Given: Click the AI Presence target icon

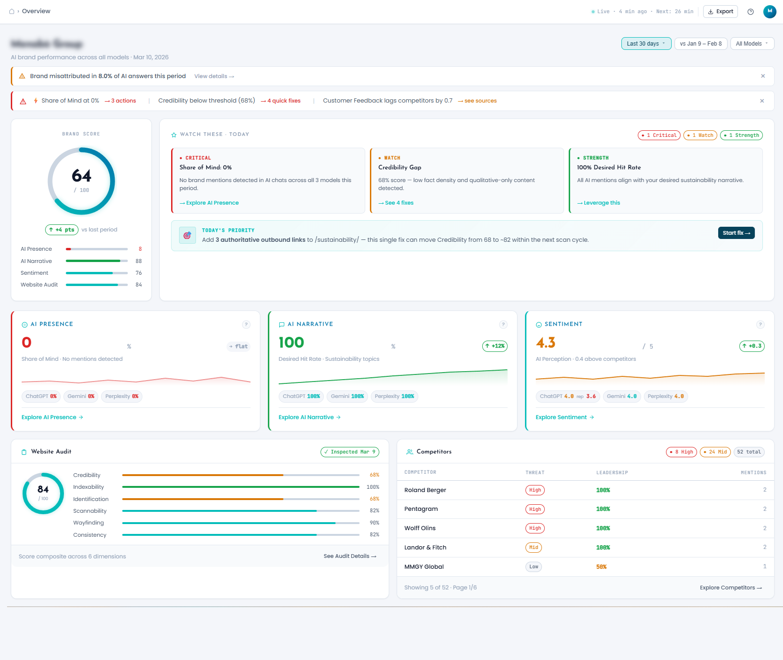Looking at the screenshot, I should pyautogui.click(x=24, y=324).
